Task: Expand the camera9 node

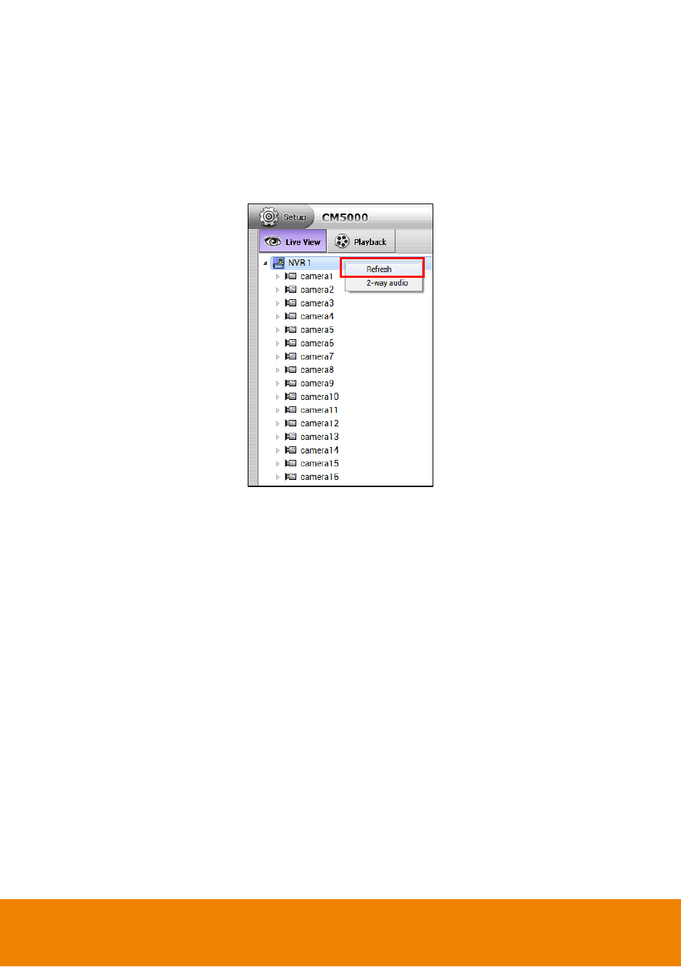Action: (x=278, y=384)
